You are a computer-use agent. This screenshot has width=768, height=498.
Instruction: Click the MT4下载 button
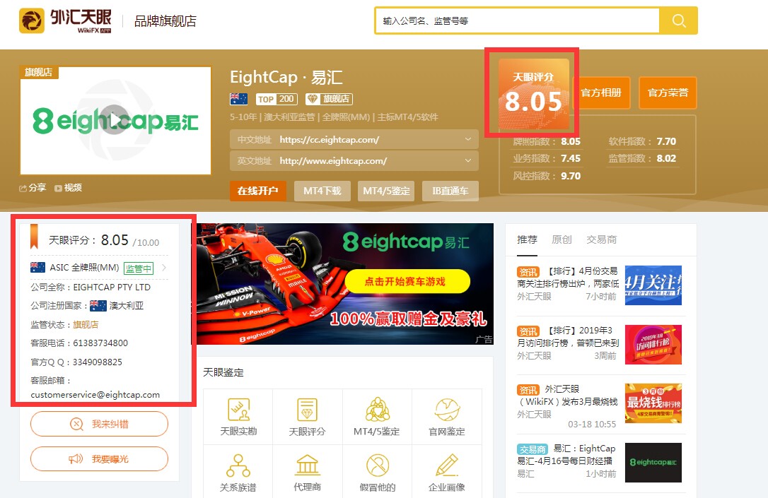point(322,191)
